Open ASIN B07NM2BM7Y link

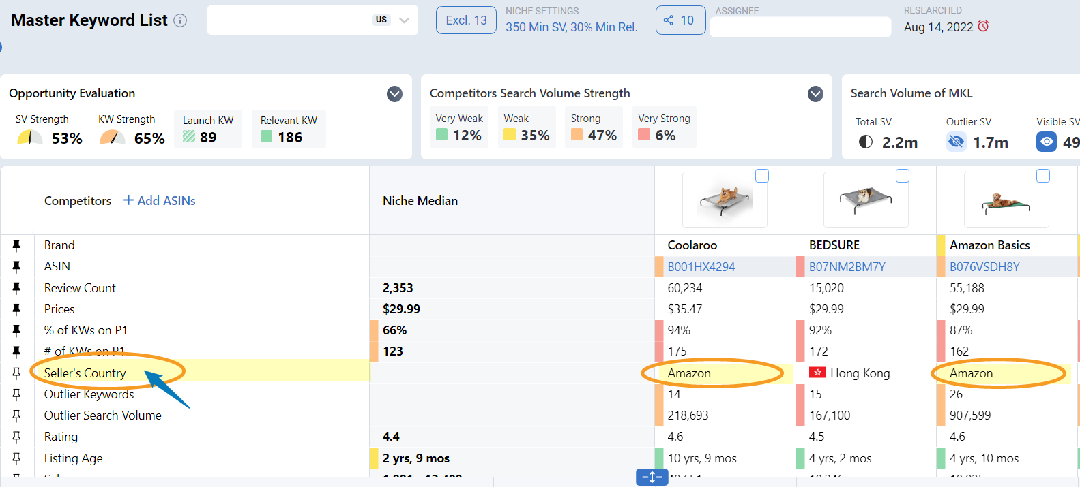pyautogui.click(x=847, y=267)
